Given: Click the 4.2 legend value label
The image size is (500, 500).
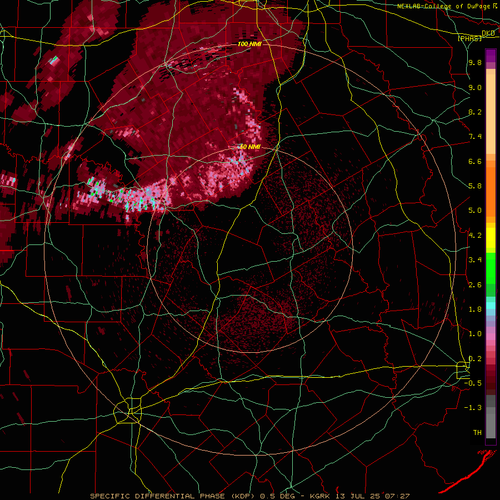Looking at the screenshot, I should [x=475, y=236].
